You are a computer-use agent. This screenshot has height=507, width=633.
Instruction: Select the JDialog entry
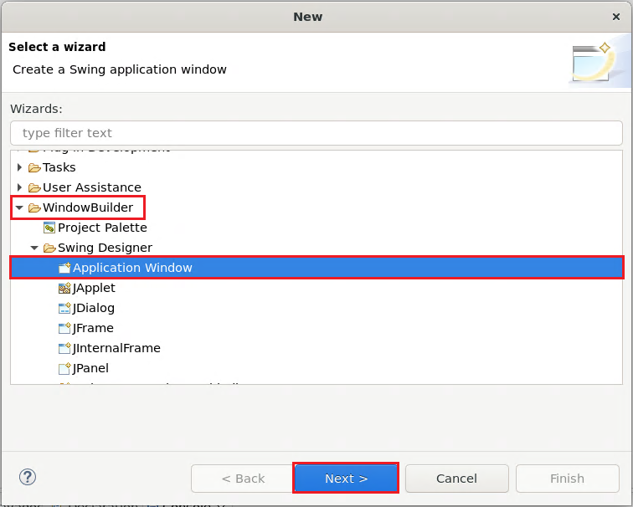click(x=94, y=308)
